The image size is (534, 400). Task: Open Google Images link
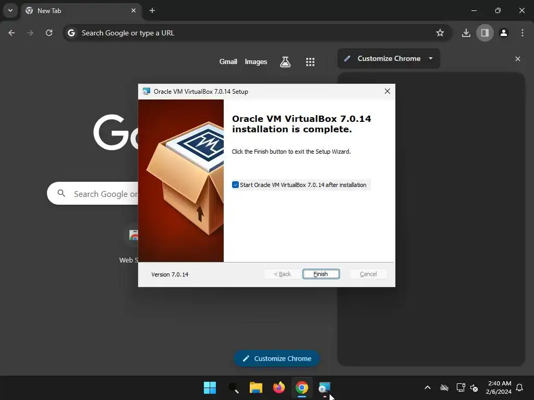256,61
